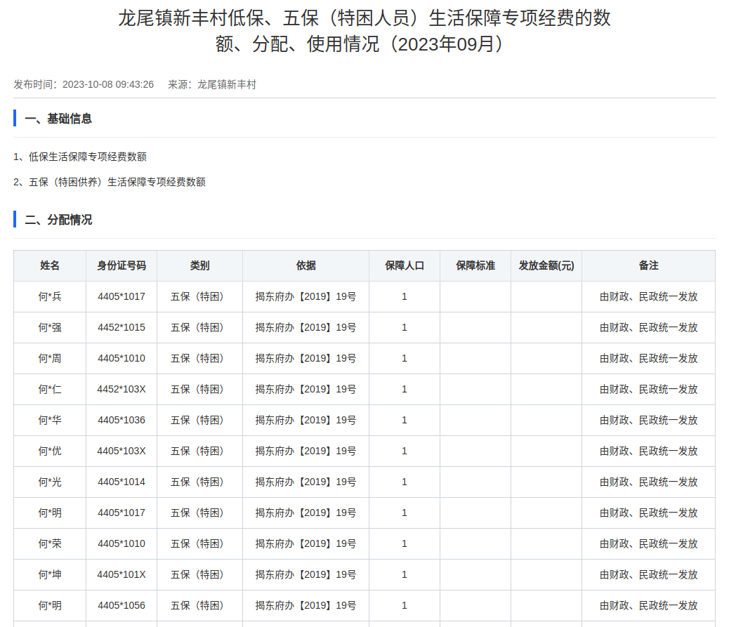This screenshot has height=627, width=729.
Task: Click 由财政、民政统一发放 in 何*荣's row
Action: (x=648, y=544)
